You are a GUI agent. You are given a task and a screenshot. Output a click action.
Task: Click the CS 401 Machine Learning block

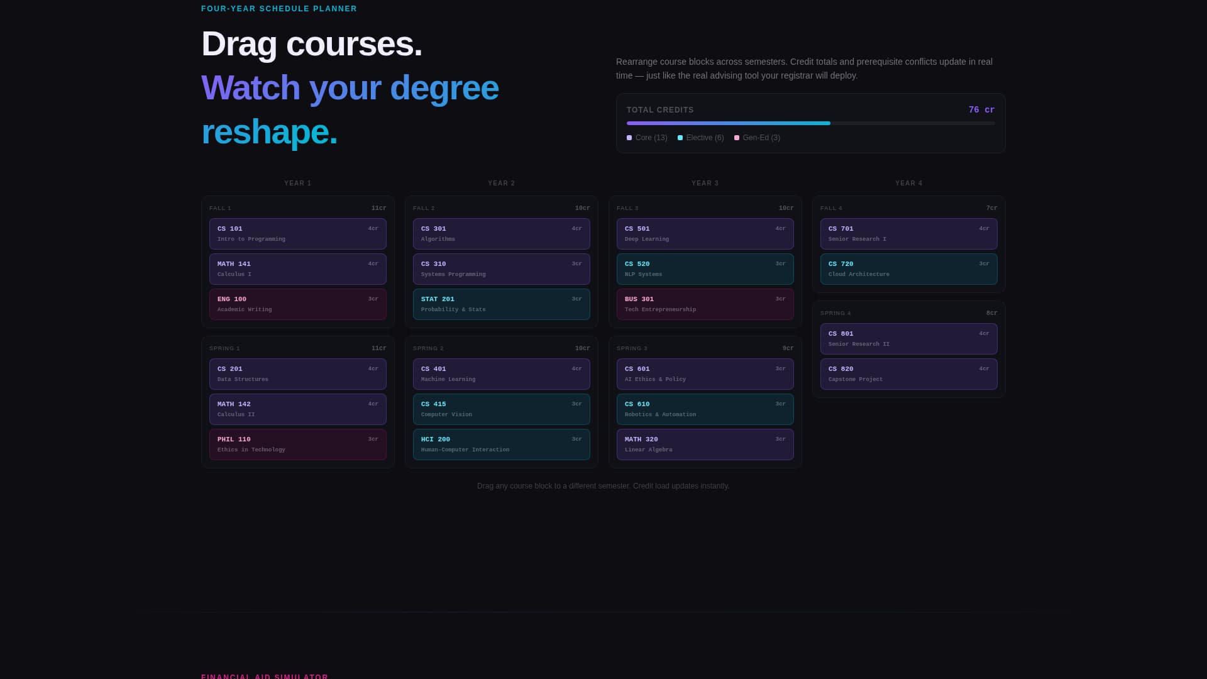coord(501,374)
